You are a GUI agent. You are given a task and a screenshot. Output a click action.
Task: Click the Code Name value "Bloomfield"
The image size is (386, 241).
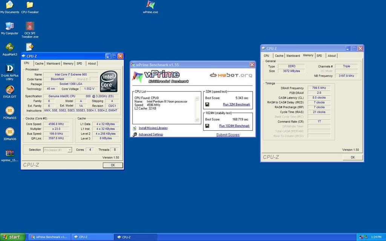(58, 79)
